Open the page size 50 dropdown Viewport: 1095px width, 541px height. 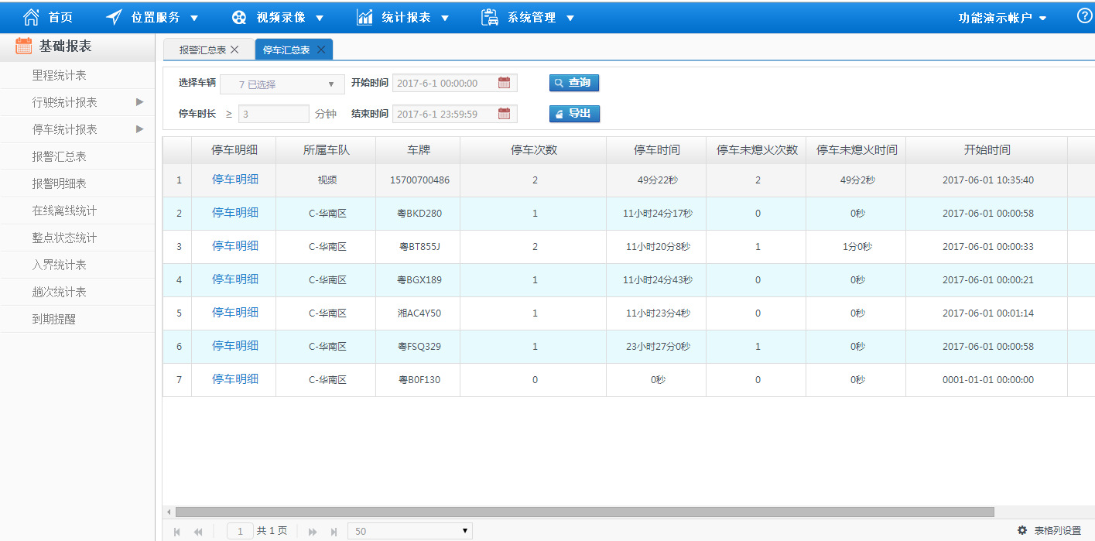click(x=410, y=531)
